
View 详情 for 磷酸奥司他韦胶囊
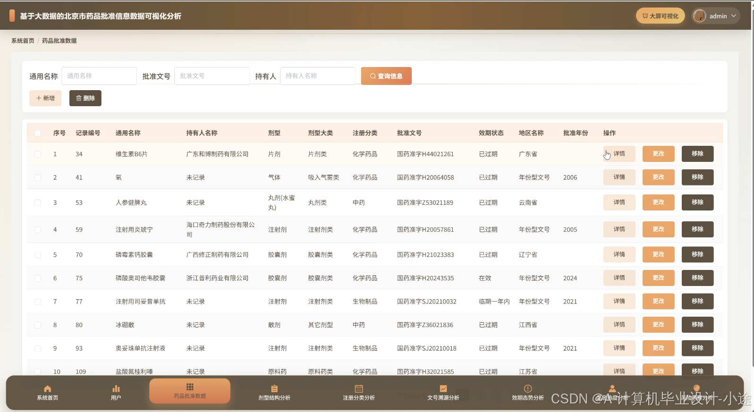619,278
